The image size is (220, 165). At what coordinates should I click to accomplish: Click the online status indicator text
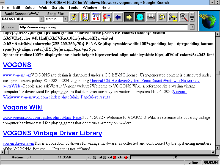tap(193, 163)
